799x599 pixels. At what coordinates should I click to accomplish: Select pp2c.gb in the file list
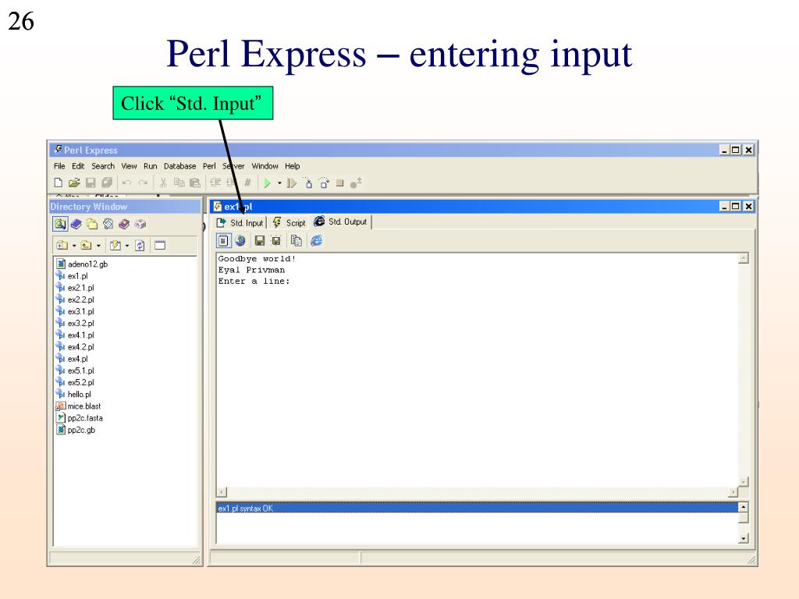click(x=76, y=430)
